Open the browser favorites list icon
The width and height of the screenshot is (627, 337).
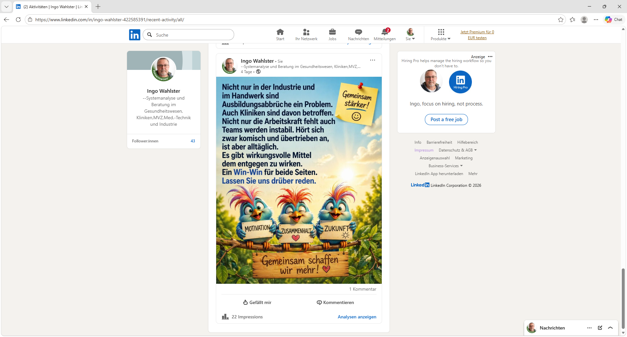[x=572, y=20]
